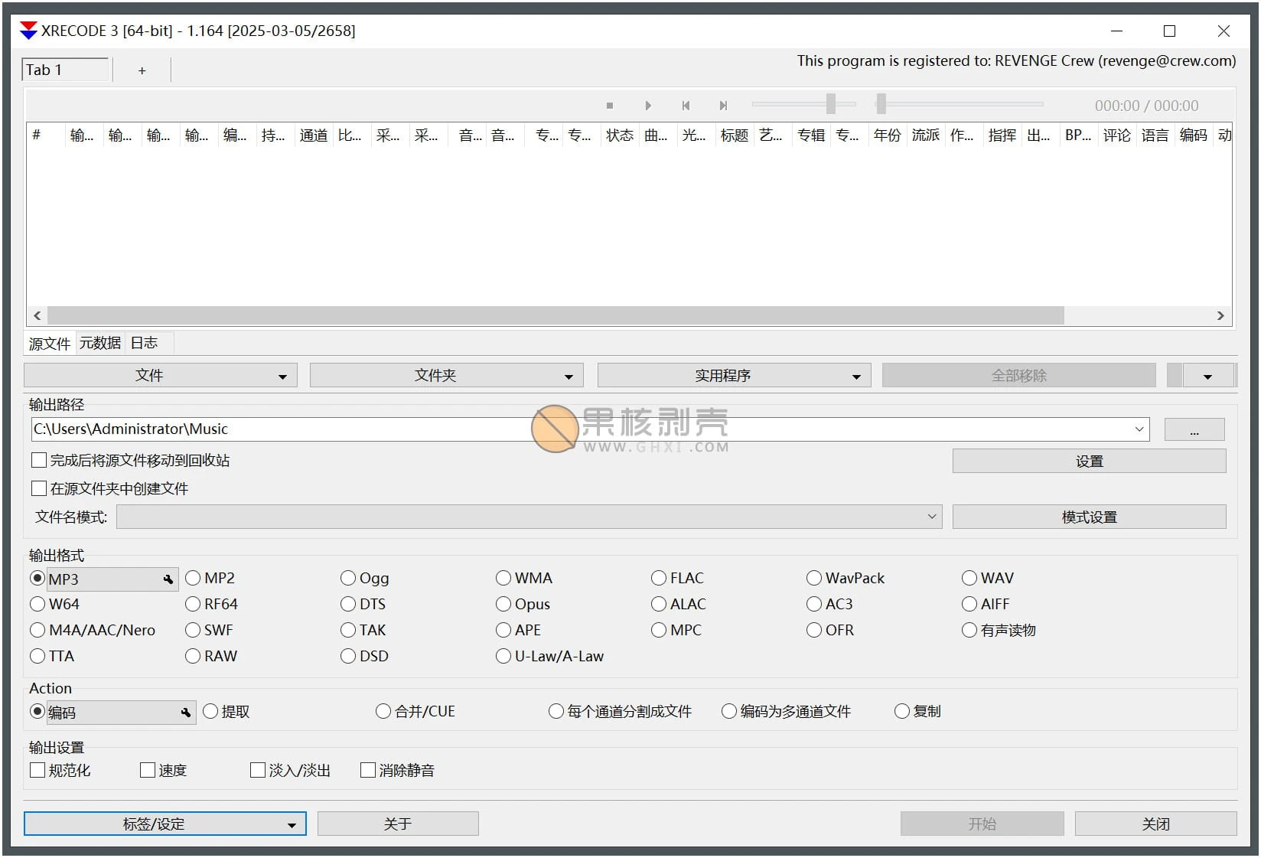
Task: Click the MP3 settings wrench icon
Action: (x=168, y=579)
